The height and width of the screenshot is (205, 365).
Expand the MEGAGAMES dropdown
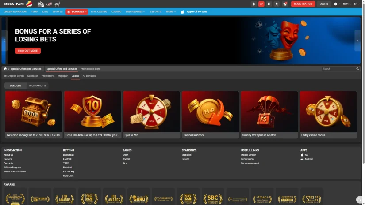[x=135, y=11]
